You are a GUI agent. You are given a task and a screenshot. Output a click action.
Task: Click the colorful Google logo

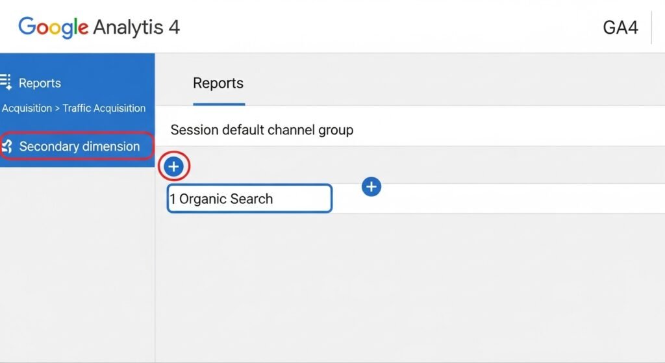tap(53, 27)
